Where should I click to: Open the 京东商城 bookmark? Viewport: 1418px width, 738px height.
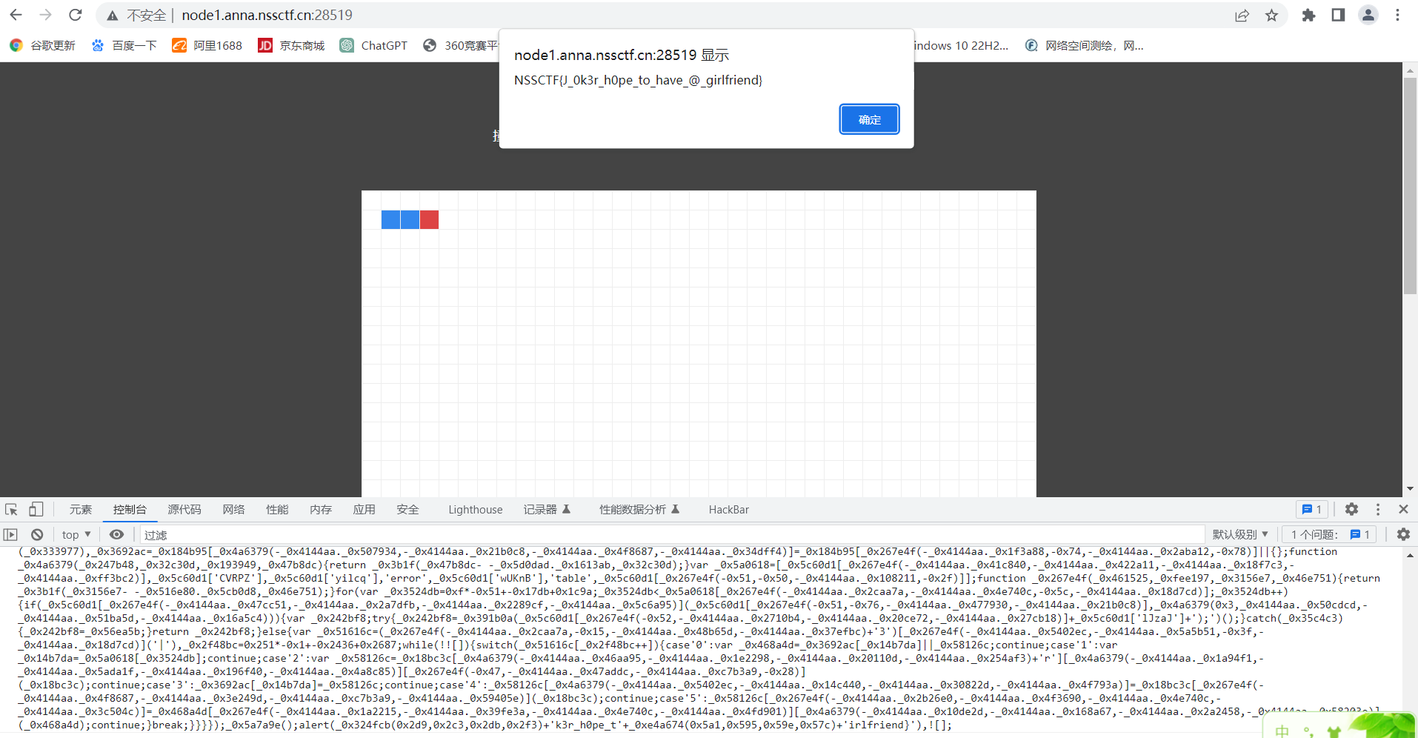coord(291,46)
